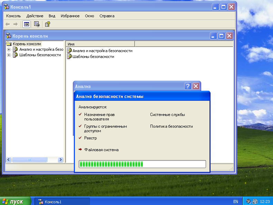Click the Back arrow toolbar button

[x=8, y=24]
